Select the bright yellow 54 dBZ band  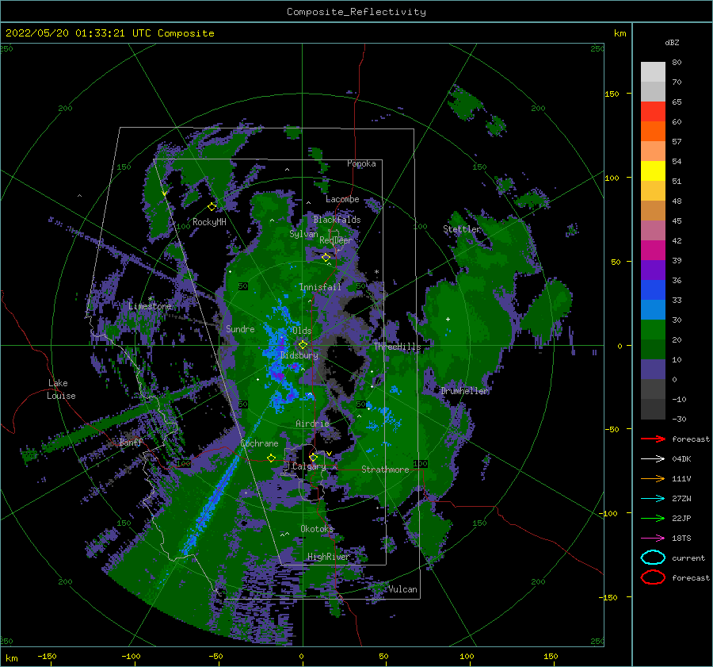coord(653,171)
